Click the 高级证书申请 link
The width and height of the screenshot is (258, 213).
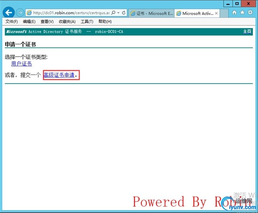[59, 75]
